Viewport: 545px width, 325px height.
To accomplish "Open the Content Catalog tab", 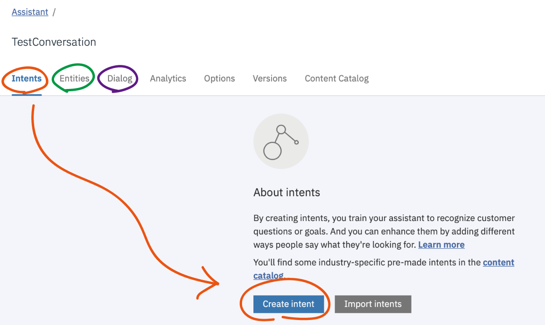I will click(336, 78).
